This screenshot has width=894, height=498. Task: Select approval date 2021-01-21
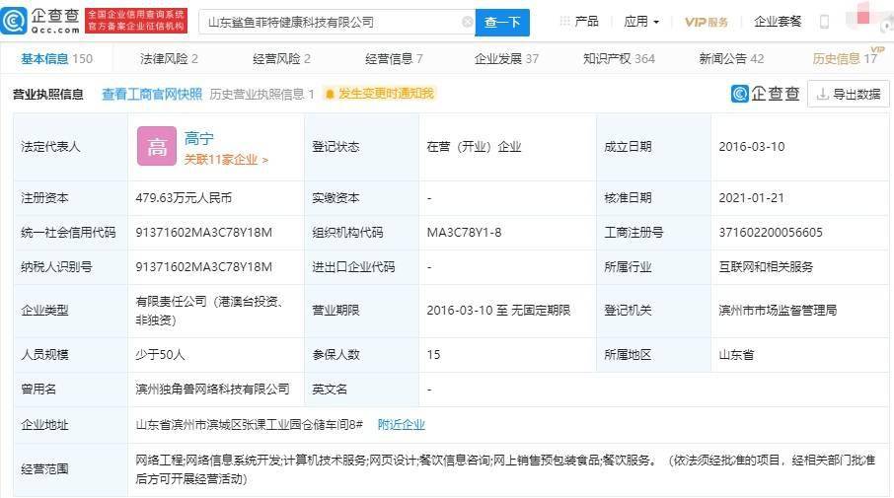tap(752, 197)
